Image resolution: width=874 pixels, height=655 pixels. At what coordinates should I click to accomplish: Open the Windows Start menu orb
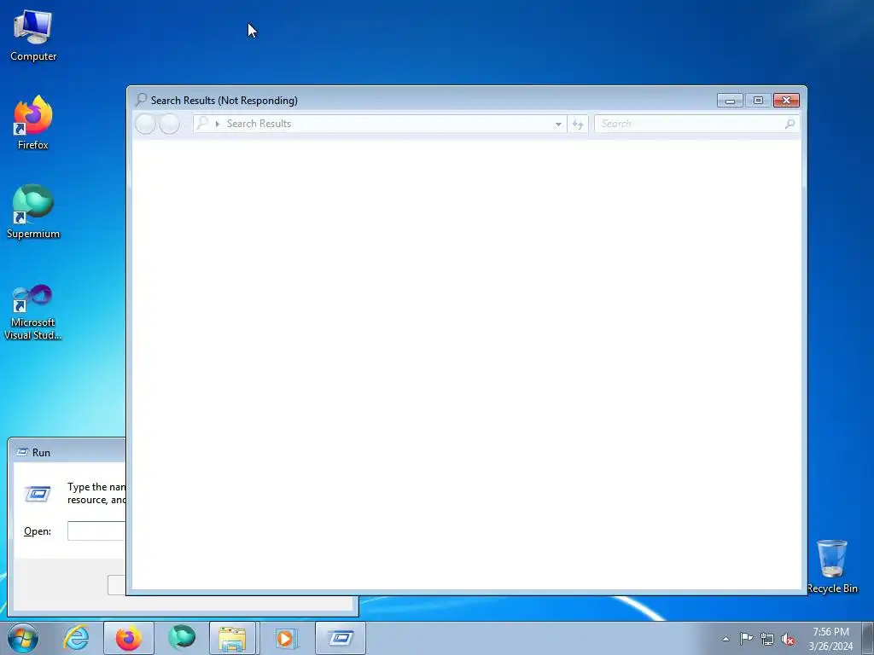[23, 638]
